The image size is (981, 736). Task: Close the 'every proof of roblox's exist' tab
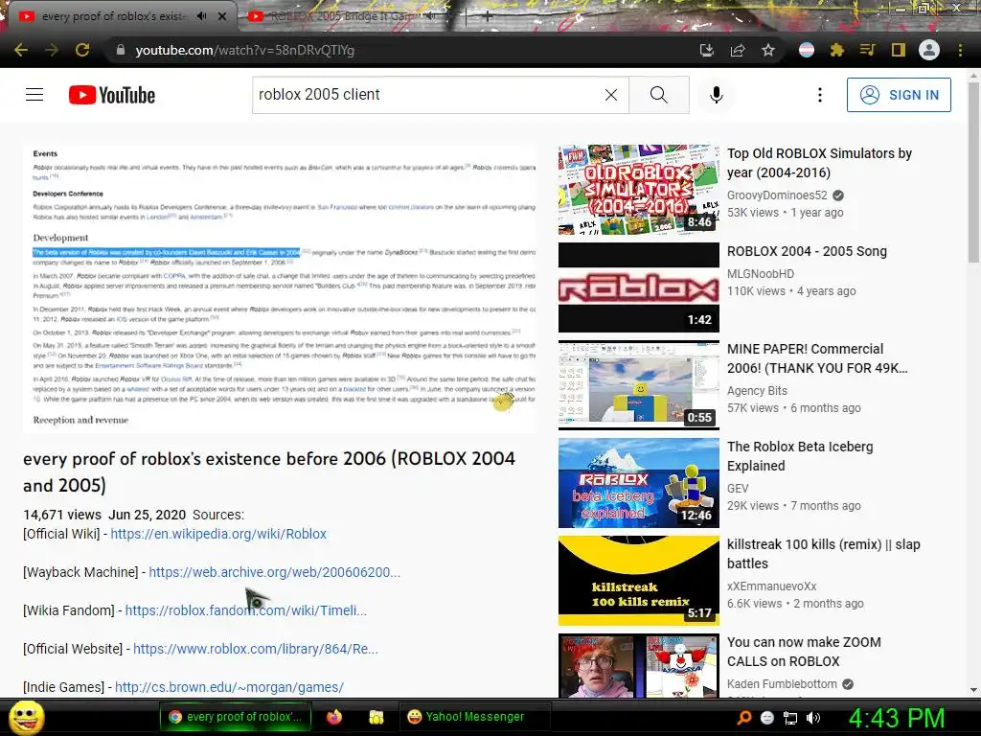pyautogui.click(x=222, y=16)
